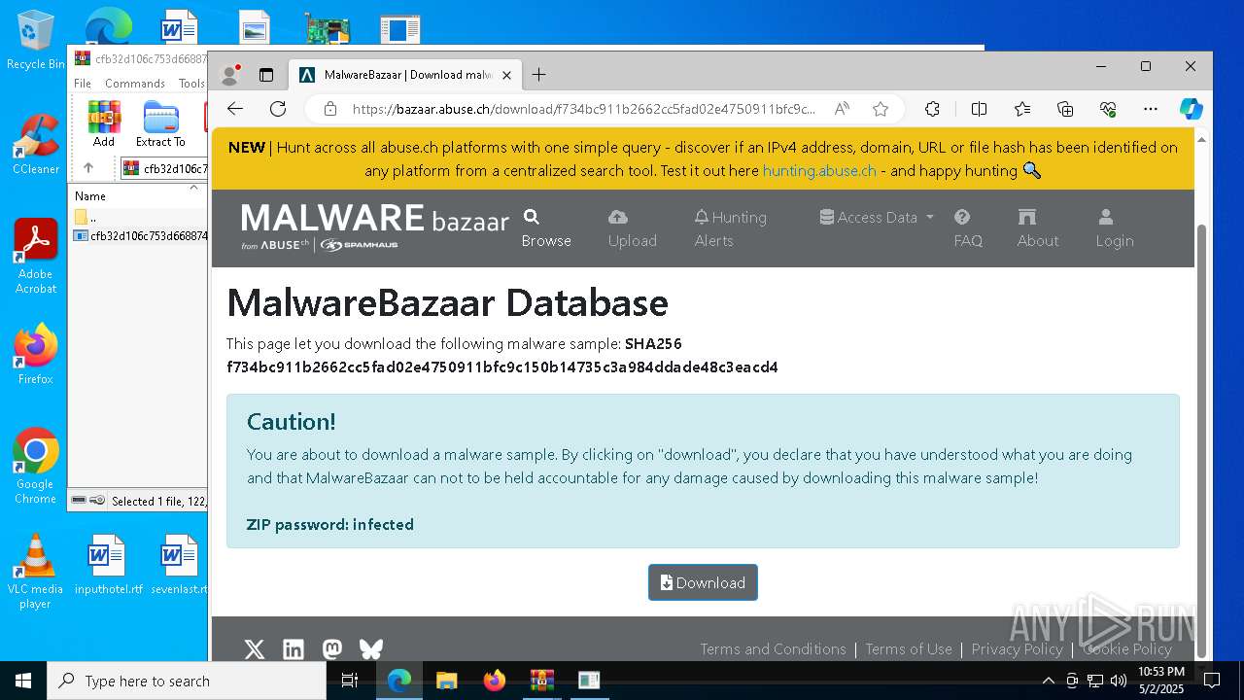
Task: Open Task View on the taskbar
Action: (x=351, y=681)
